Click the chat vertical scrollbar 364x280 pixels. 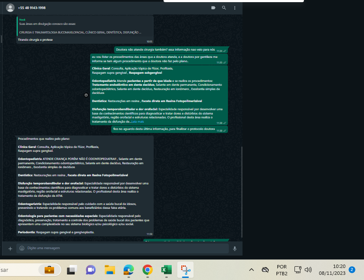click(x=241, y=192)
